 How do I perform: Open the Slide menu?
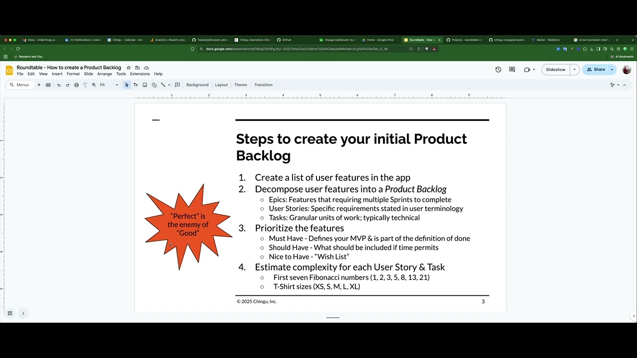89,74
